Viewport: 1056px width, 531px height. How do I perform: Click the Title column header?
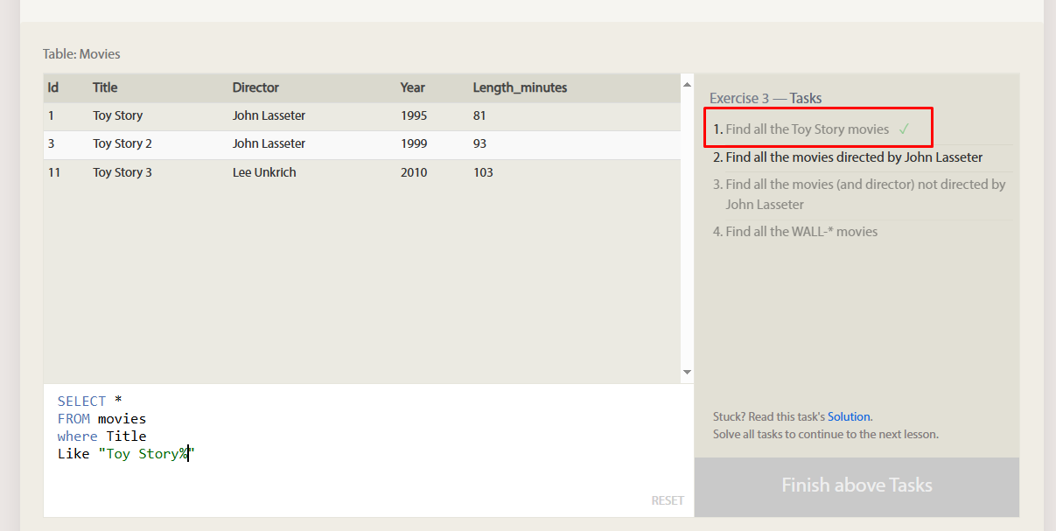click(x=105, y=87)
